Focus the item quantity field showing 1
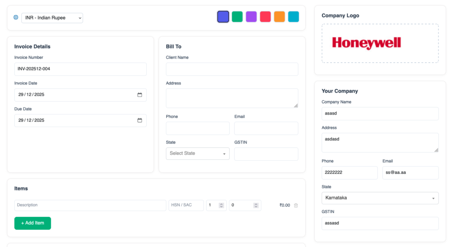 coord(216,205)
